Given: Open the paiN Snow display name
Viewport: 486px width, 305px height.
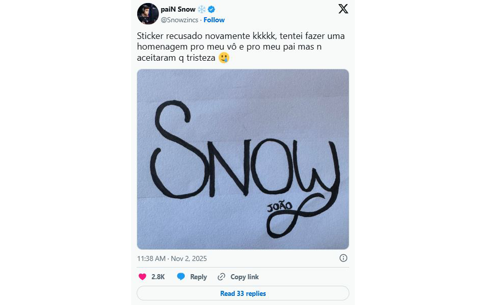Looking at the screenshot, I should [178, 9].
